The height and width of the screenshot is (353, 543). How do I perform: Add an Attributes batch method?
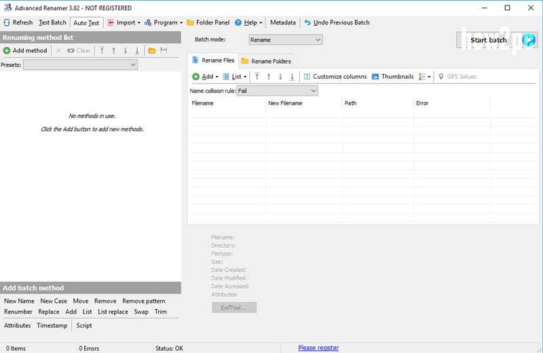pos(18,326)
